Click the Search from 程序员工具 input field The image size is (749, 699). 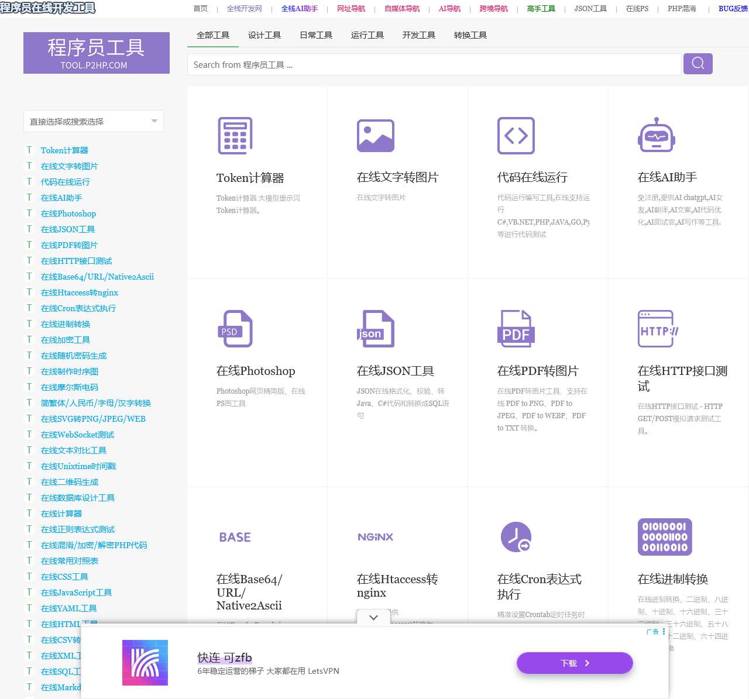coord(434,65)
